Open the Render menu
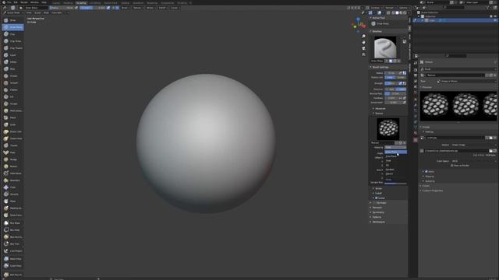499x280 pixels. click(x=24, y=2)
